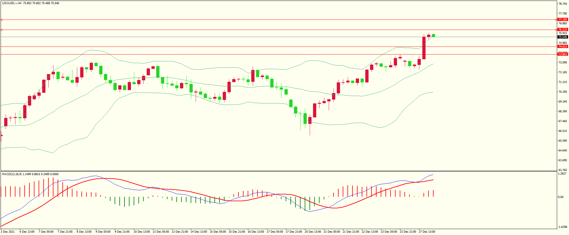Click the 67.465 price axis label

pyautogui.click(x=563, y=121)
